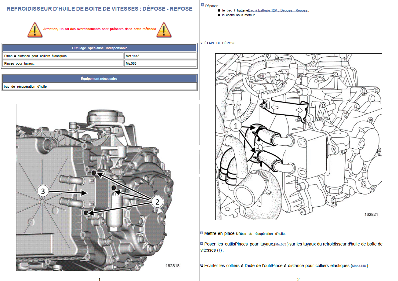
Task: Click the page number '- 1 -'
Action: [99, 279]
